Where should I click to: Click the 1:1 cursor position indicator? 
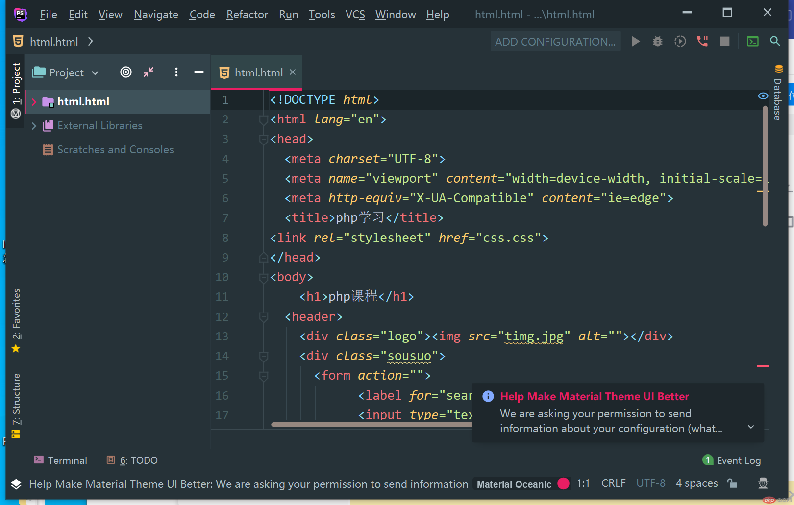[583, 483]
